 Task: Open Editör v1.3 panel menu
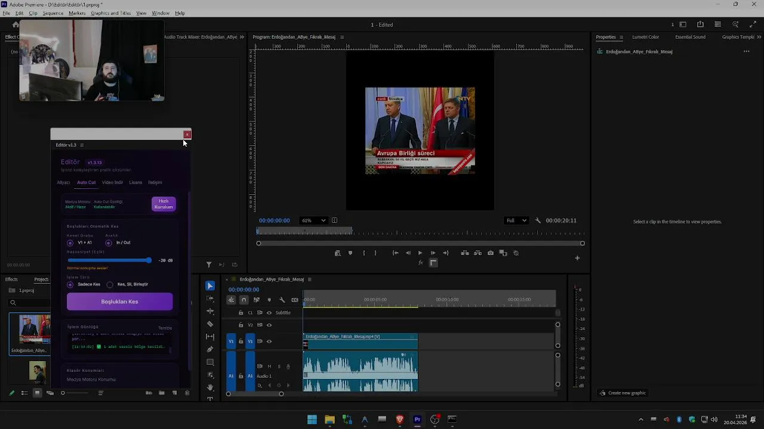(82, 145)
